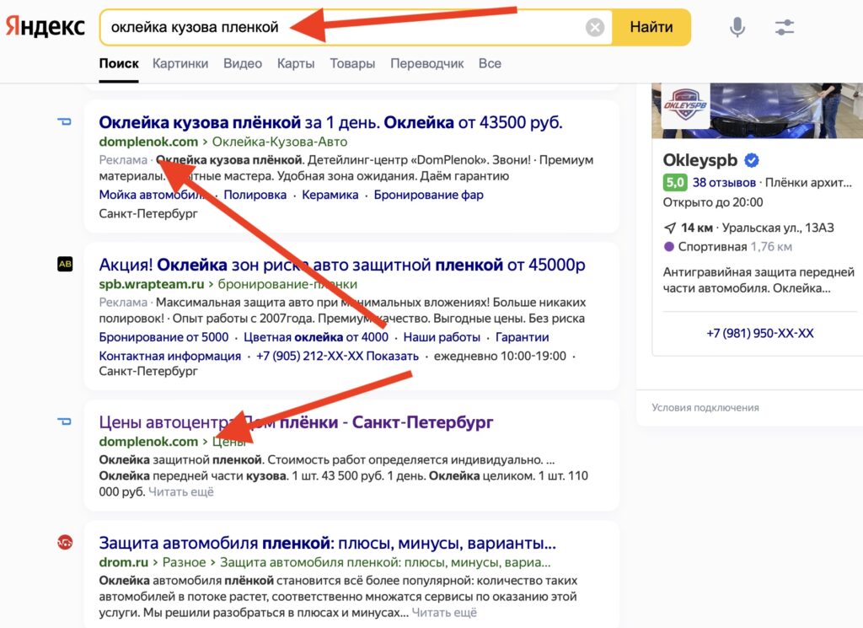This screenshot has width=863, height=628.
Task: Click the blue verified badge next to Okleyspb
Action: pos(752,160)
